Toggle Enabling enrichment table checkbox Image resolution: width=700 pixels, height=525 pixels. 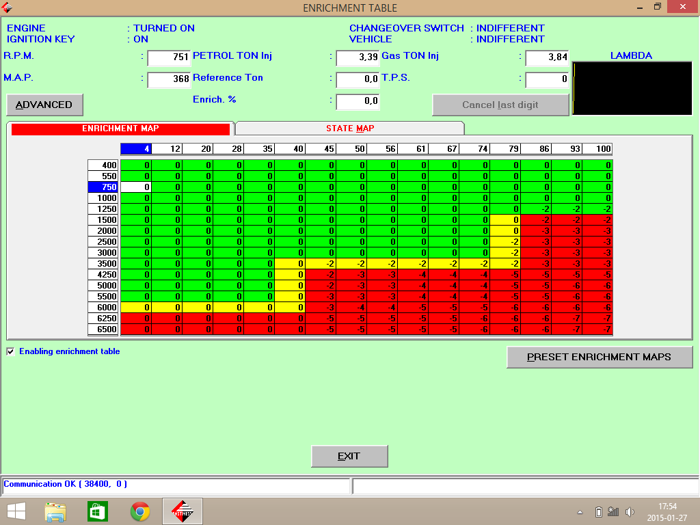11,352
